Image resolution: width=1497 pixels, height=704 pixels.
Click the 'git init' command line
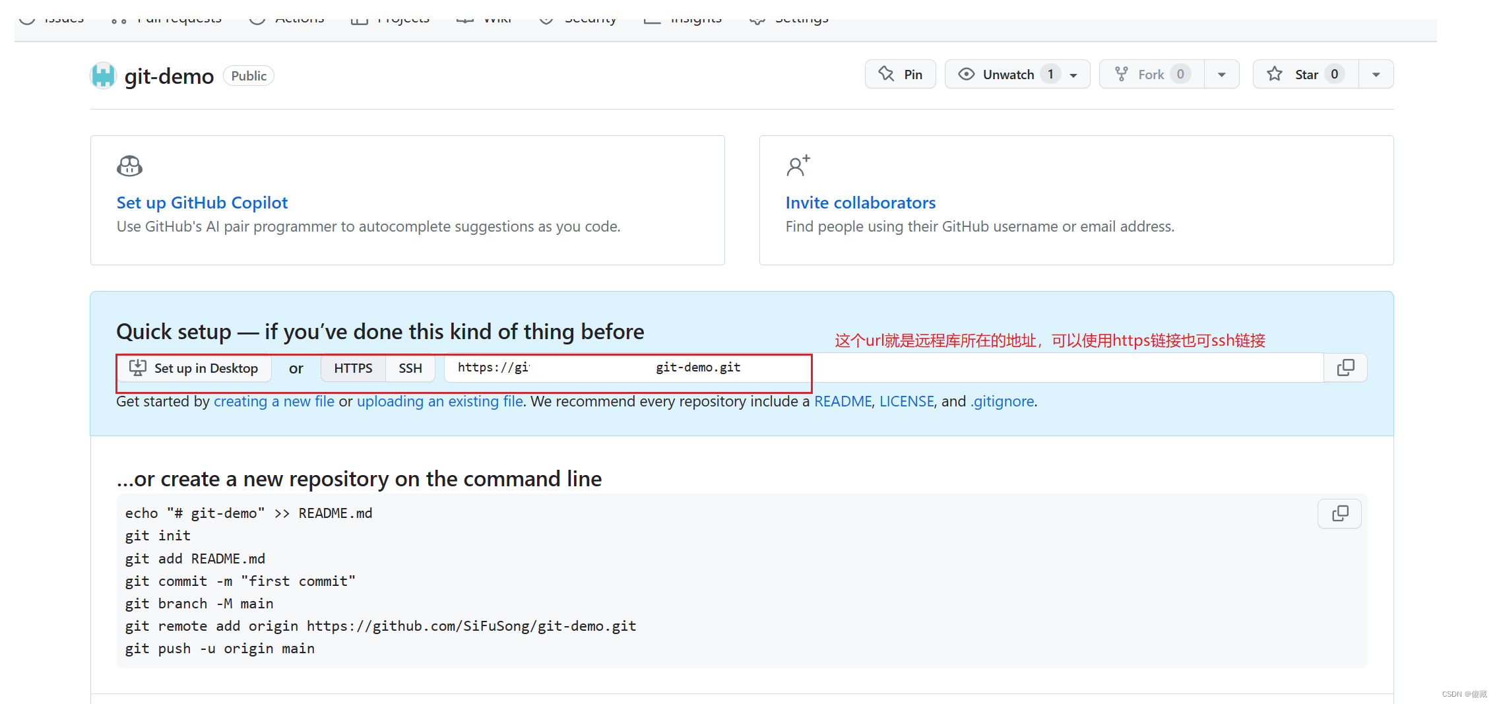pos(158,536)
